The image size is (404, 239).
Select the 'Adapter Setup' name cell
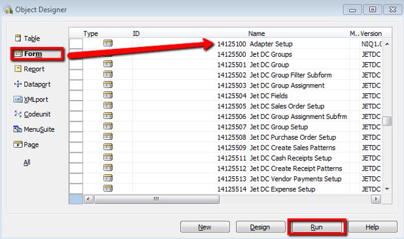271,44
